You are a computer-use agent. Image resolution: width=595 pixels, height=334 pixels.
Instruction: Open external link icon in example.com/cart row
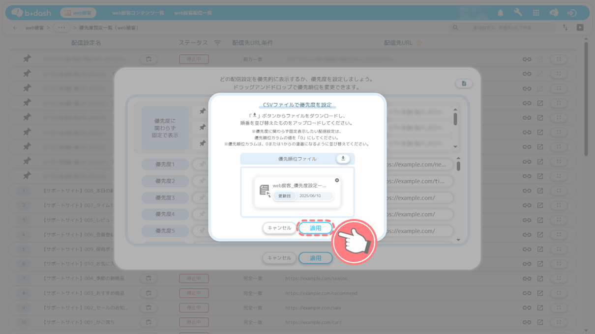540,323
